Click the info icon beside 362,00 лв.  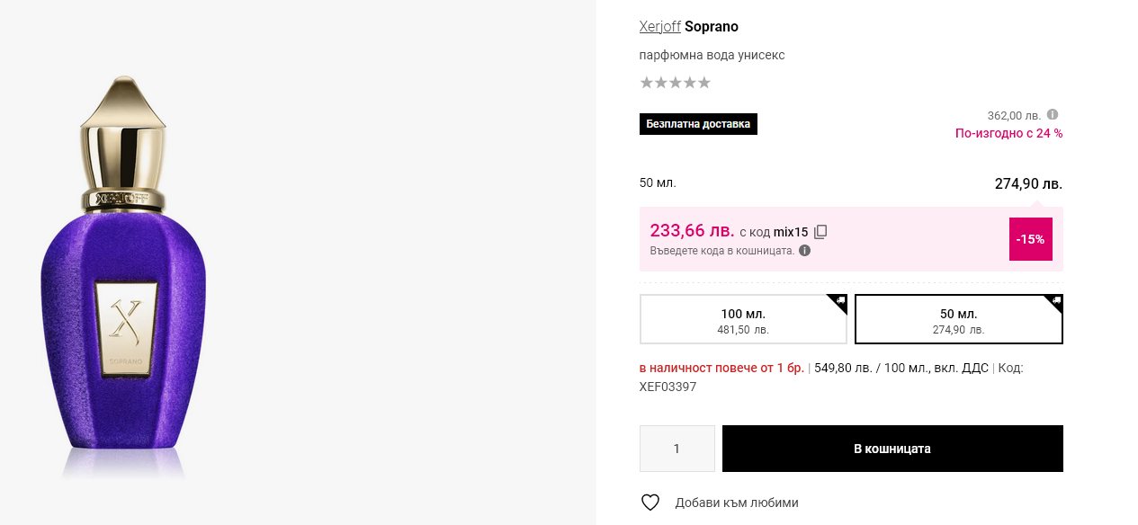[x=1053, y=115]
